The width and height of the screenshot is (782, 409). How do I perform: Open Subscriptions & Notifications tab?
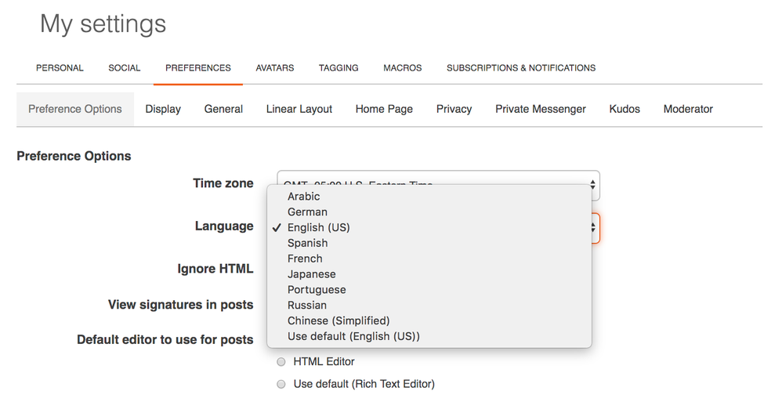point(521,68)
